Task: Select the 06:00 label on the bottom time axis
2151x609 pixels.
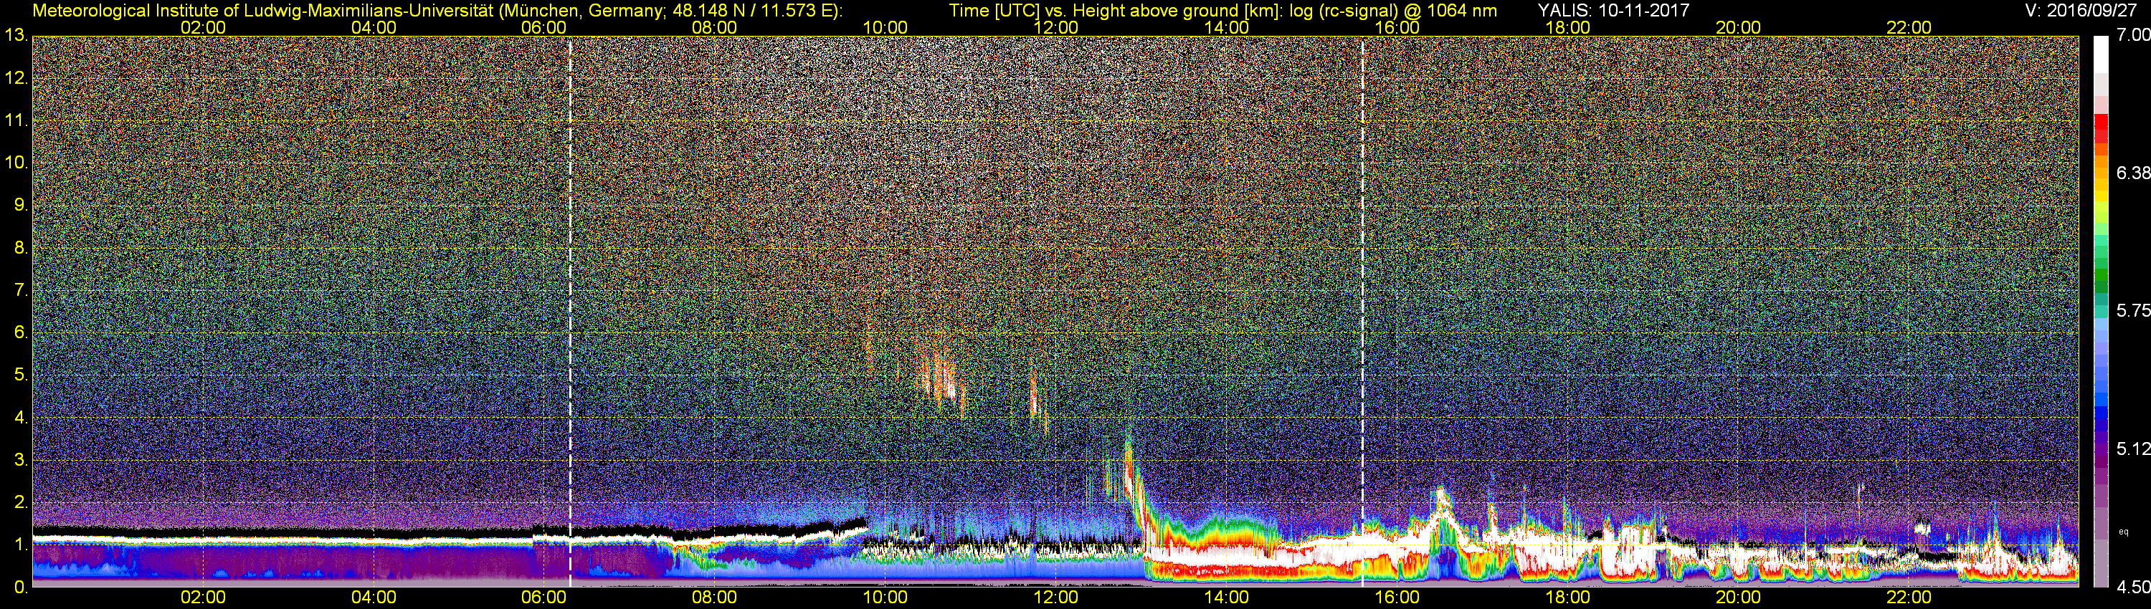Action: tap(543, 598)
